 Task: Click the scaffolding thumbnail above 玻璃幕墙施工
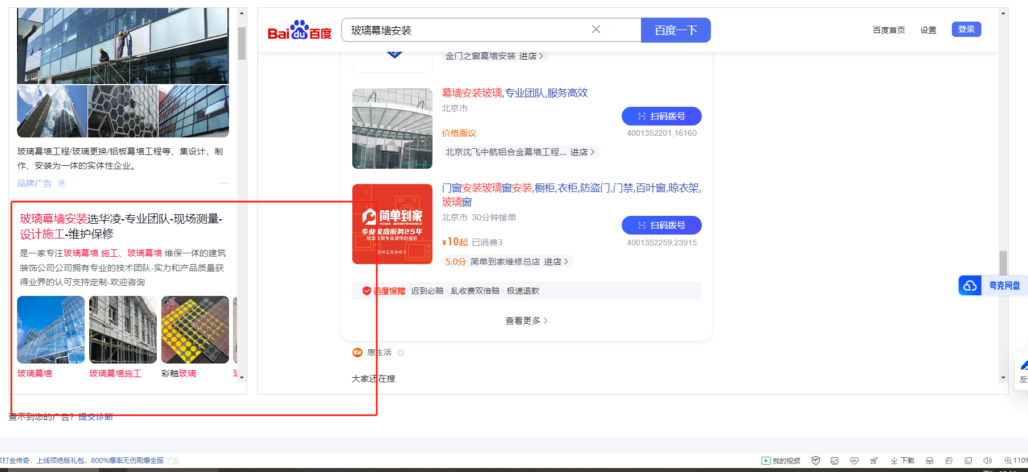[123, 329]
